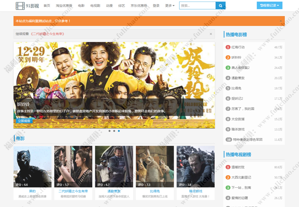The image size is (299, 207).
Task: Click the 登录 link
Action: [x=156, y=5]
